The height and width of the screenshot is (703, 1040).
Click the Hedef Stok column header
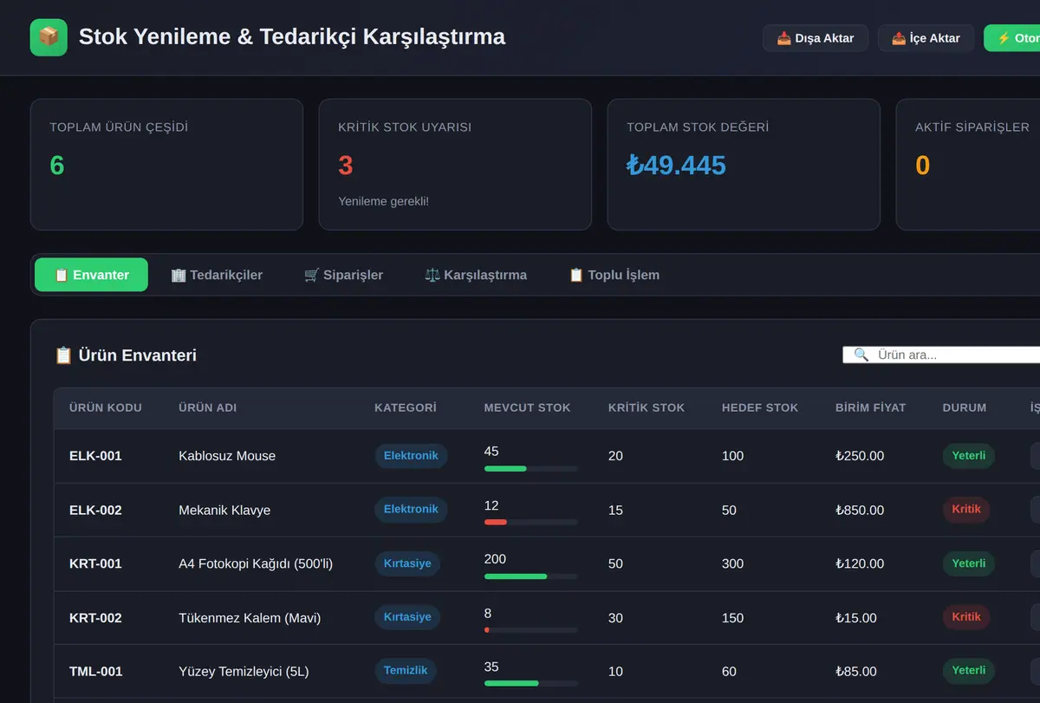click(x=760, y=407)
